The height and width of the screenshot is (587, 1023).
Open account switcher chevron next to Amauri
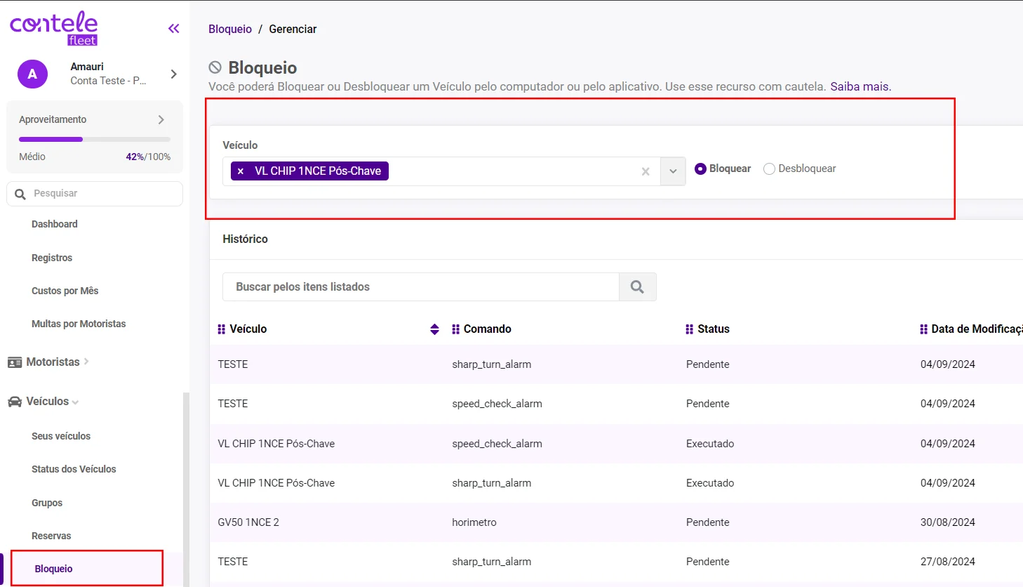(x=173, y=74)
